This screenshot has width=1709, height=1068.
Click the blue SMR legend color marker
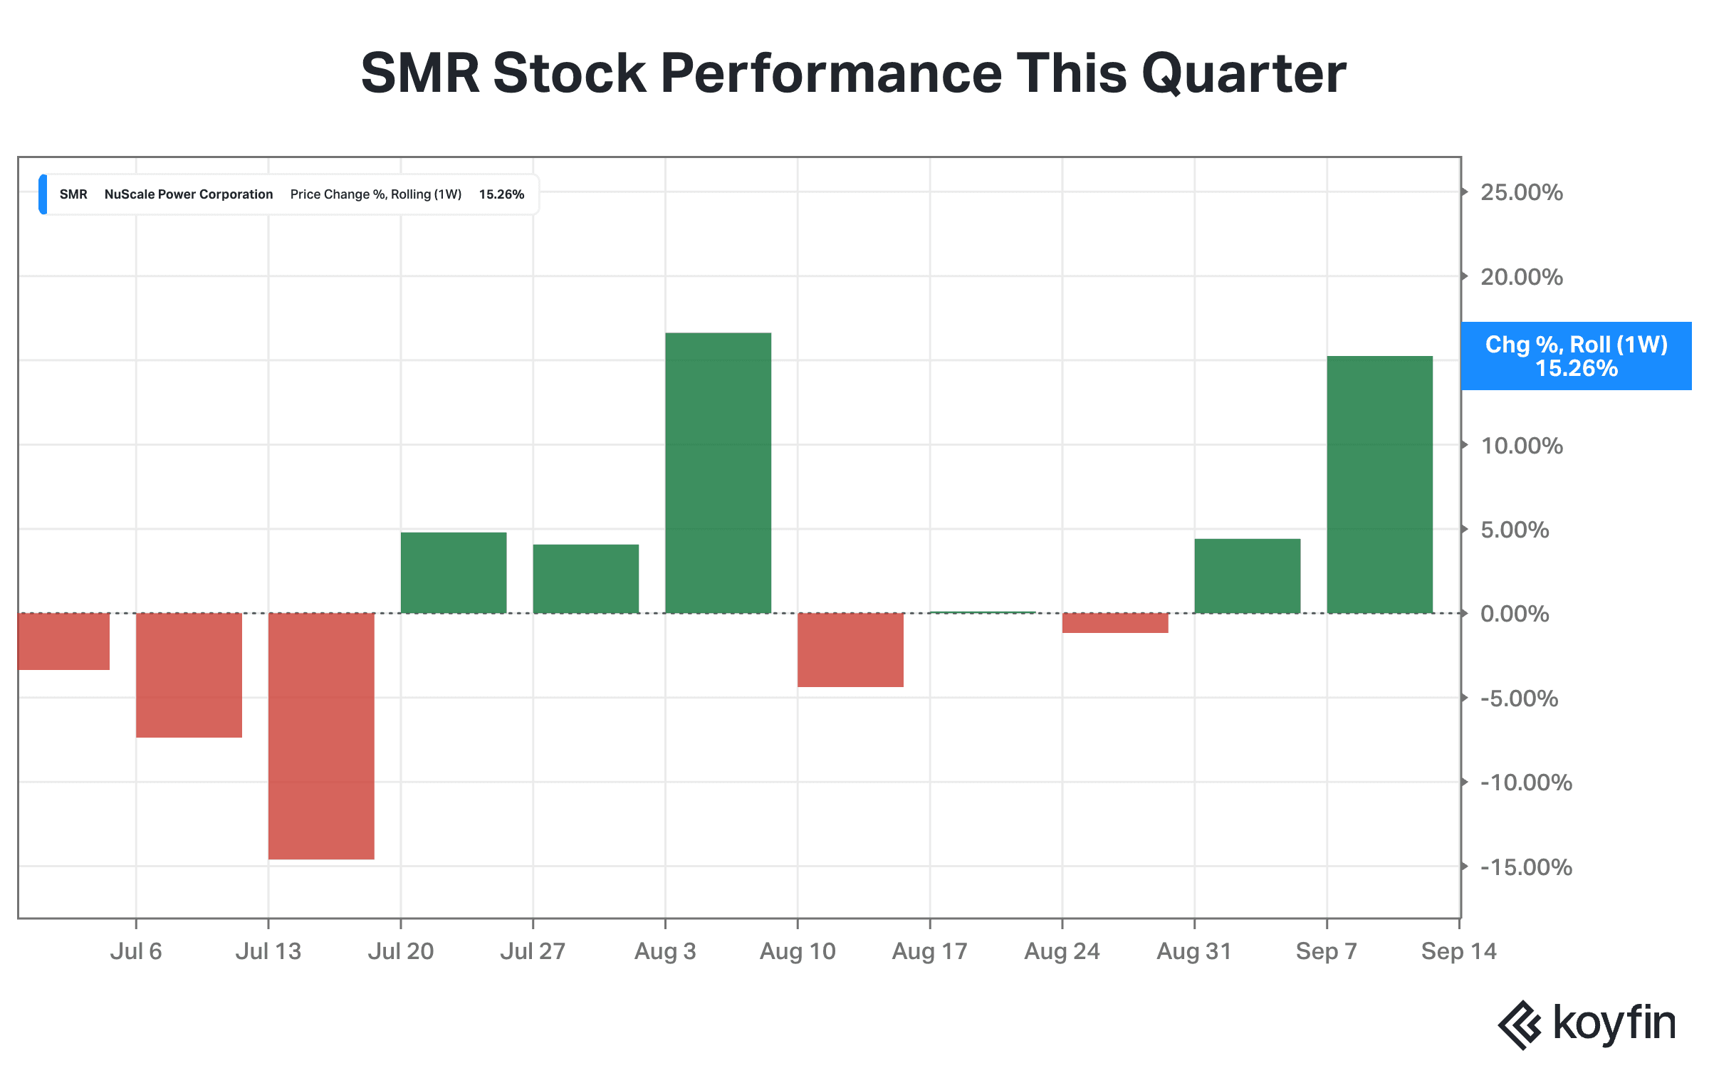click(43, 194)
